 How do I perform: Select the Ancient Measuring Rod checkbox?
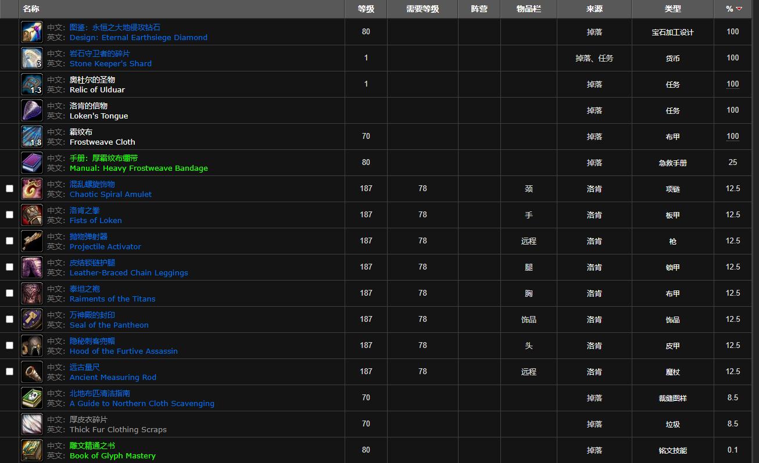pyautogui.click(x=9, y=371)
